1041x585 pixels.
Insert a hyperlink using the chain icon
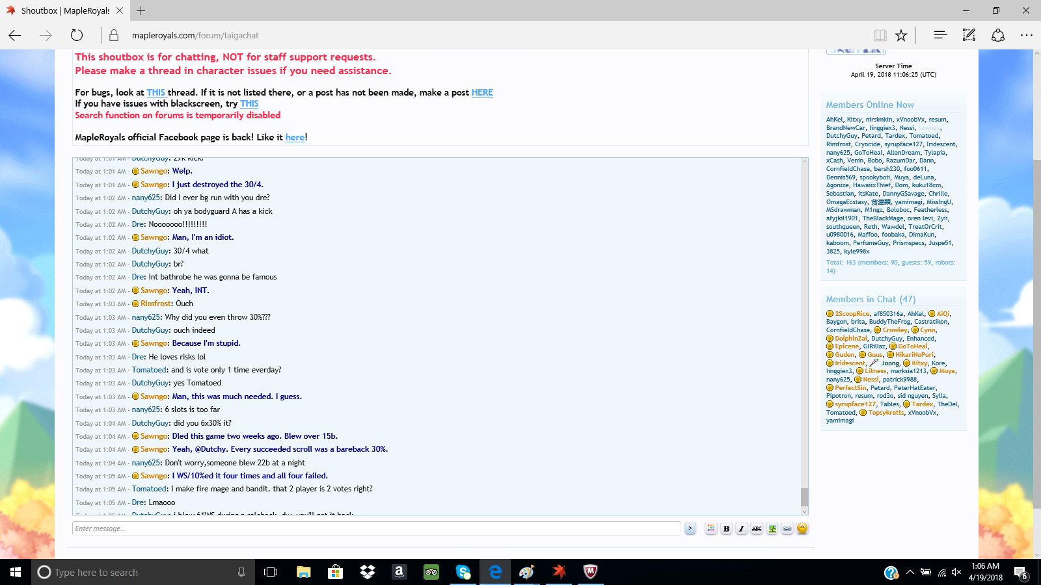click(787, 528)
